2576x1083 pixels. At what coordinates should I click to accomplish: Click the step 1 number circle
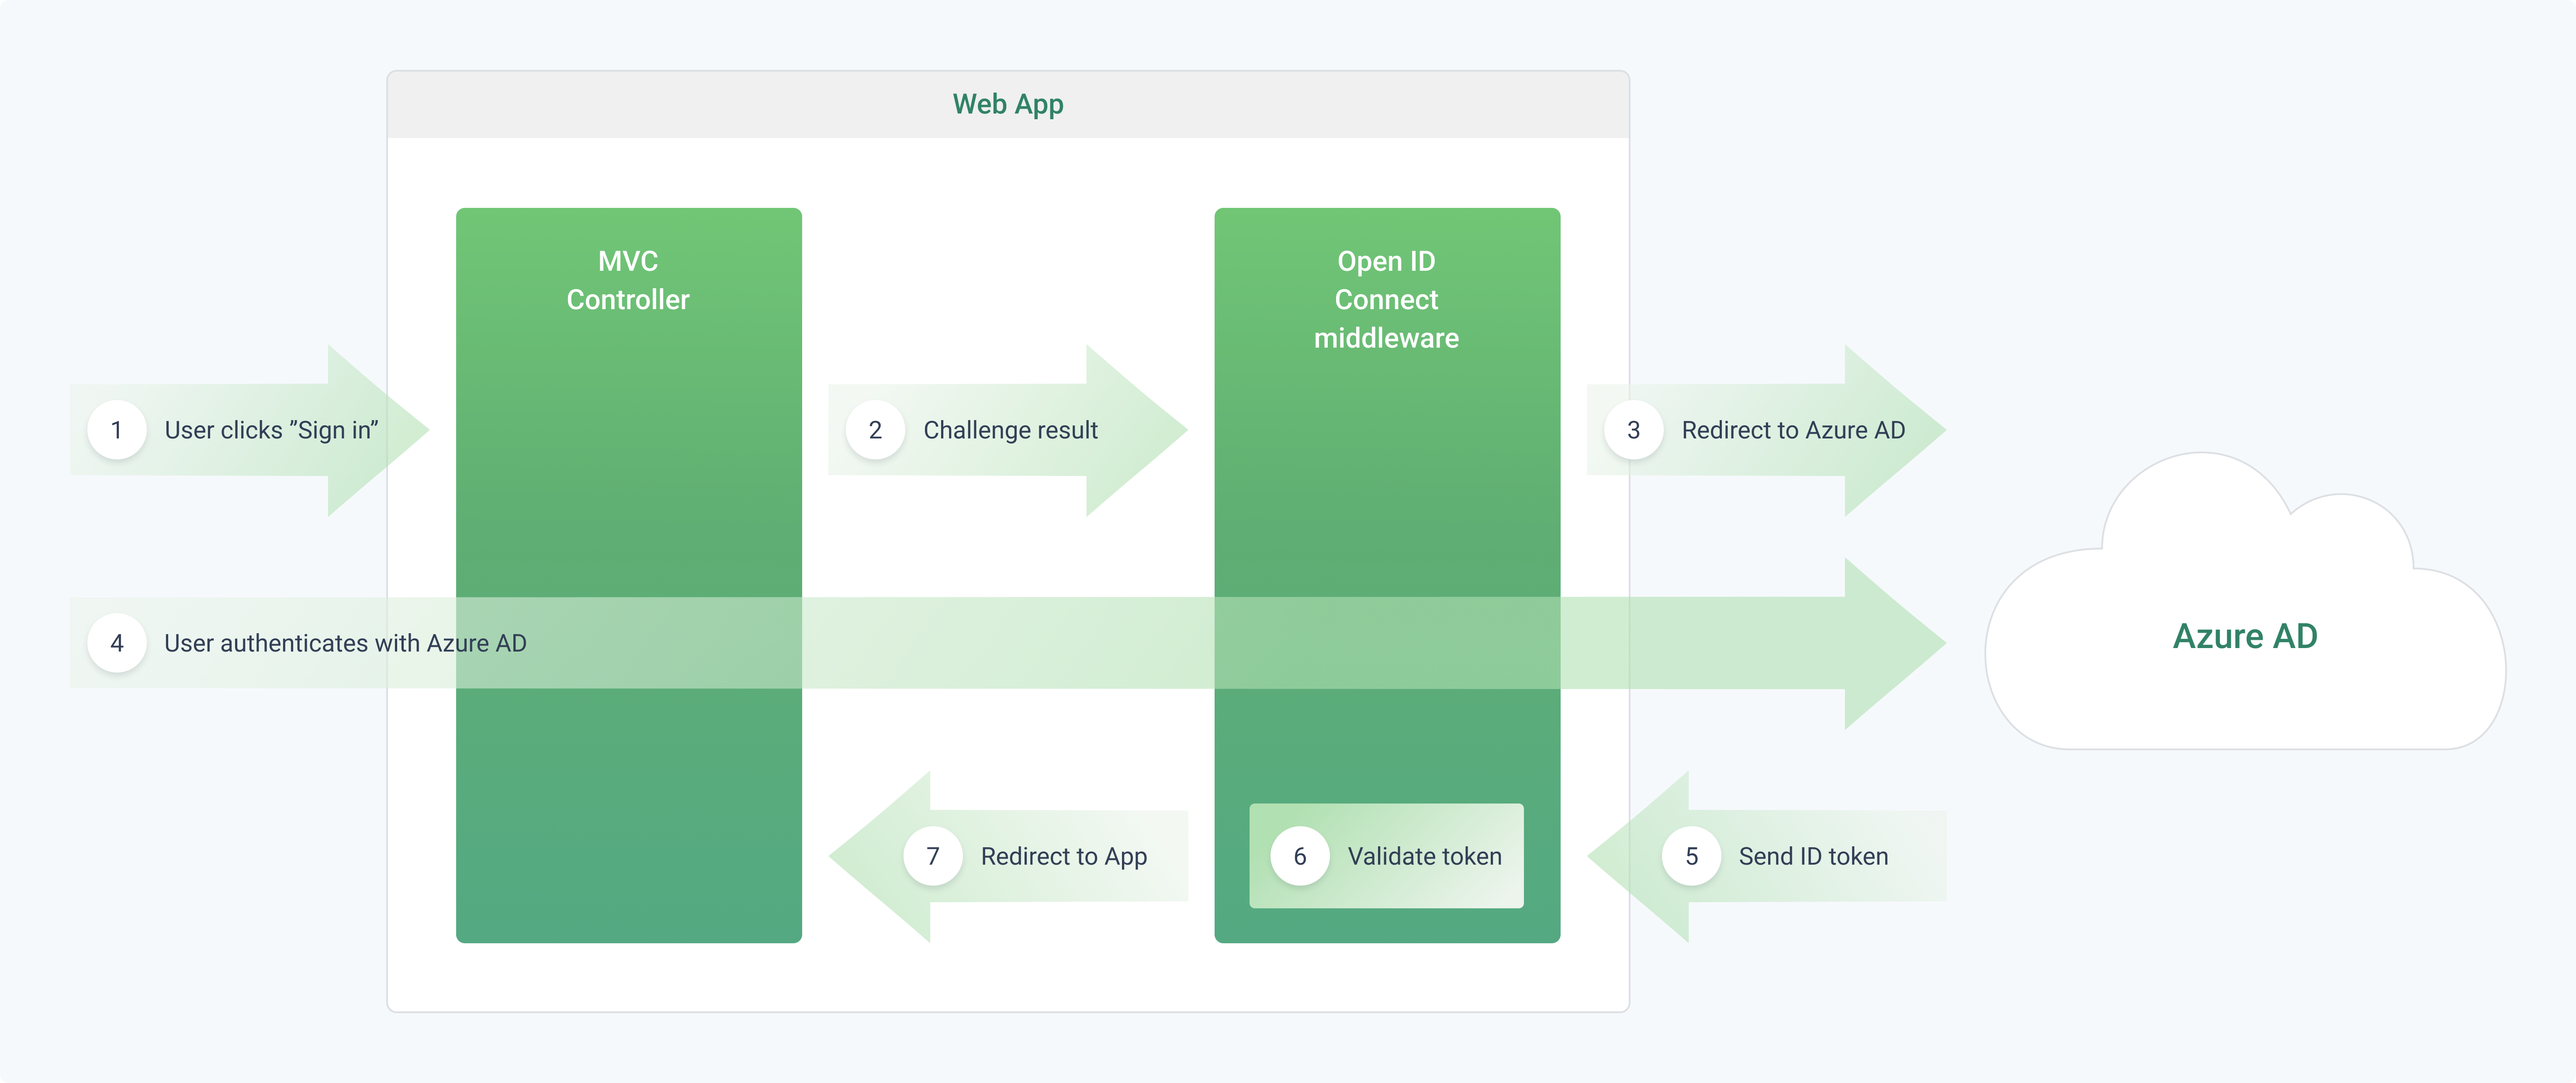point(117,430)
